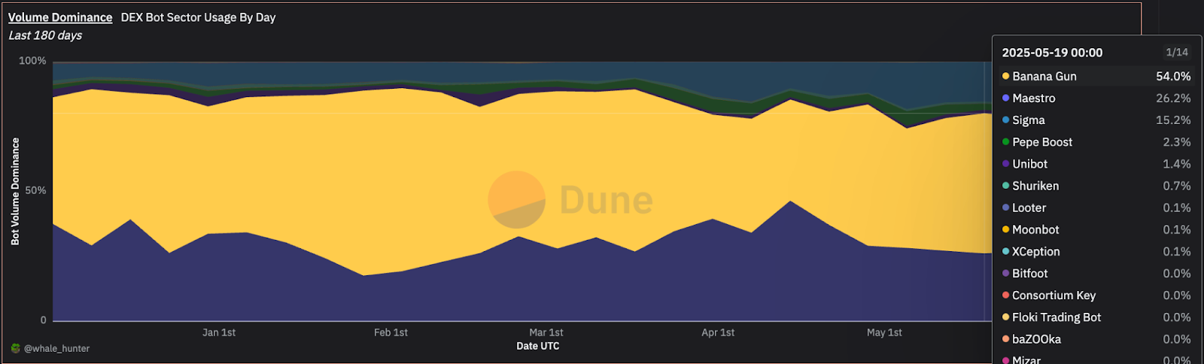Click the Sigma blue color dot

1005,120
